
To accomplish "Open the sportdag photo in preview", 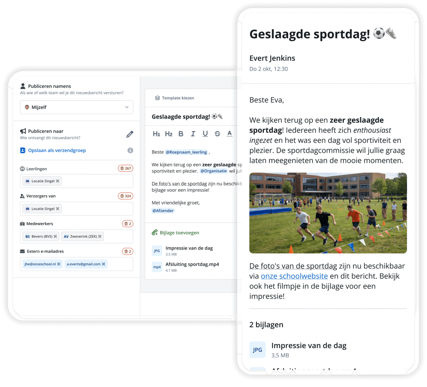I will point(328,213).
